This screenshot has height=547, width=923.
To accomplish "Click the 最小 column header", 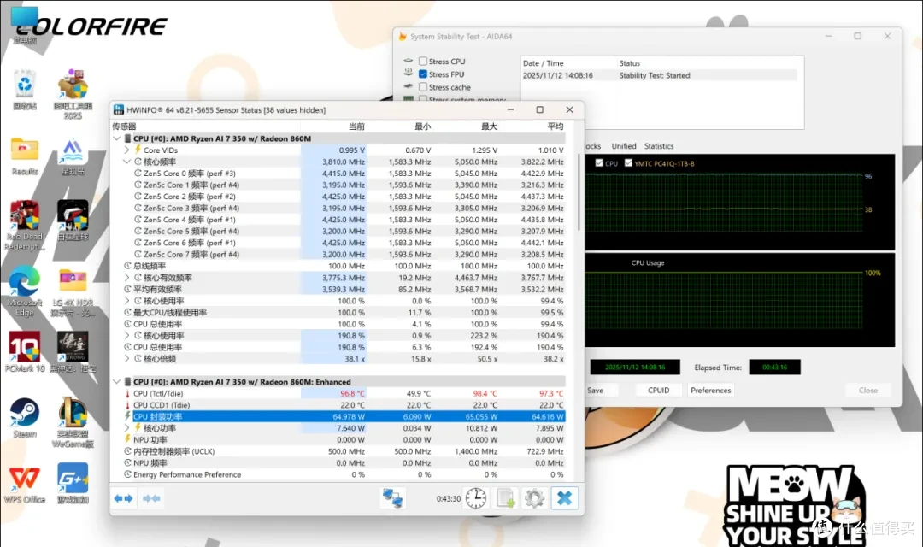I will point(423,126).
